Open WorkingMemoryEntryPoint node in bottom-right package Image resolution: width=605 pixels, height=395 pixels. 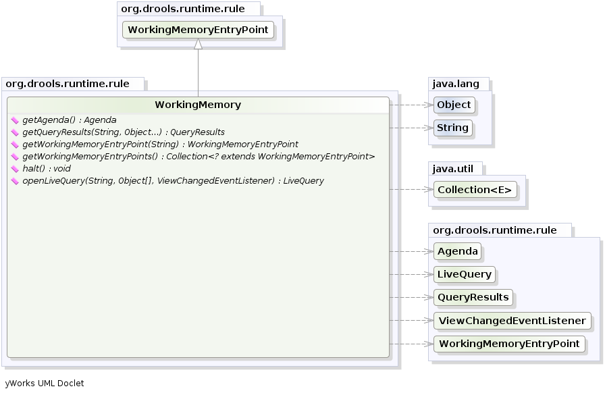(x=508, y=344)
